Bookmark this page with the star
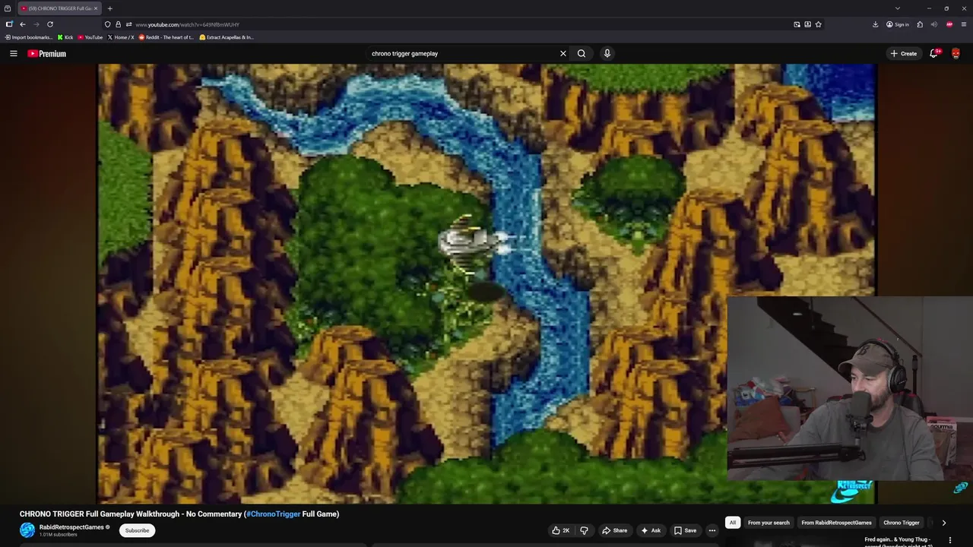Screen dimensions: 973x547 pos(818,24)
